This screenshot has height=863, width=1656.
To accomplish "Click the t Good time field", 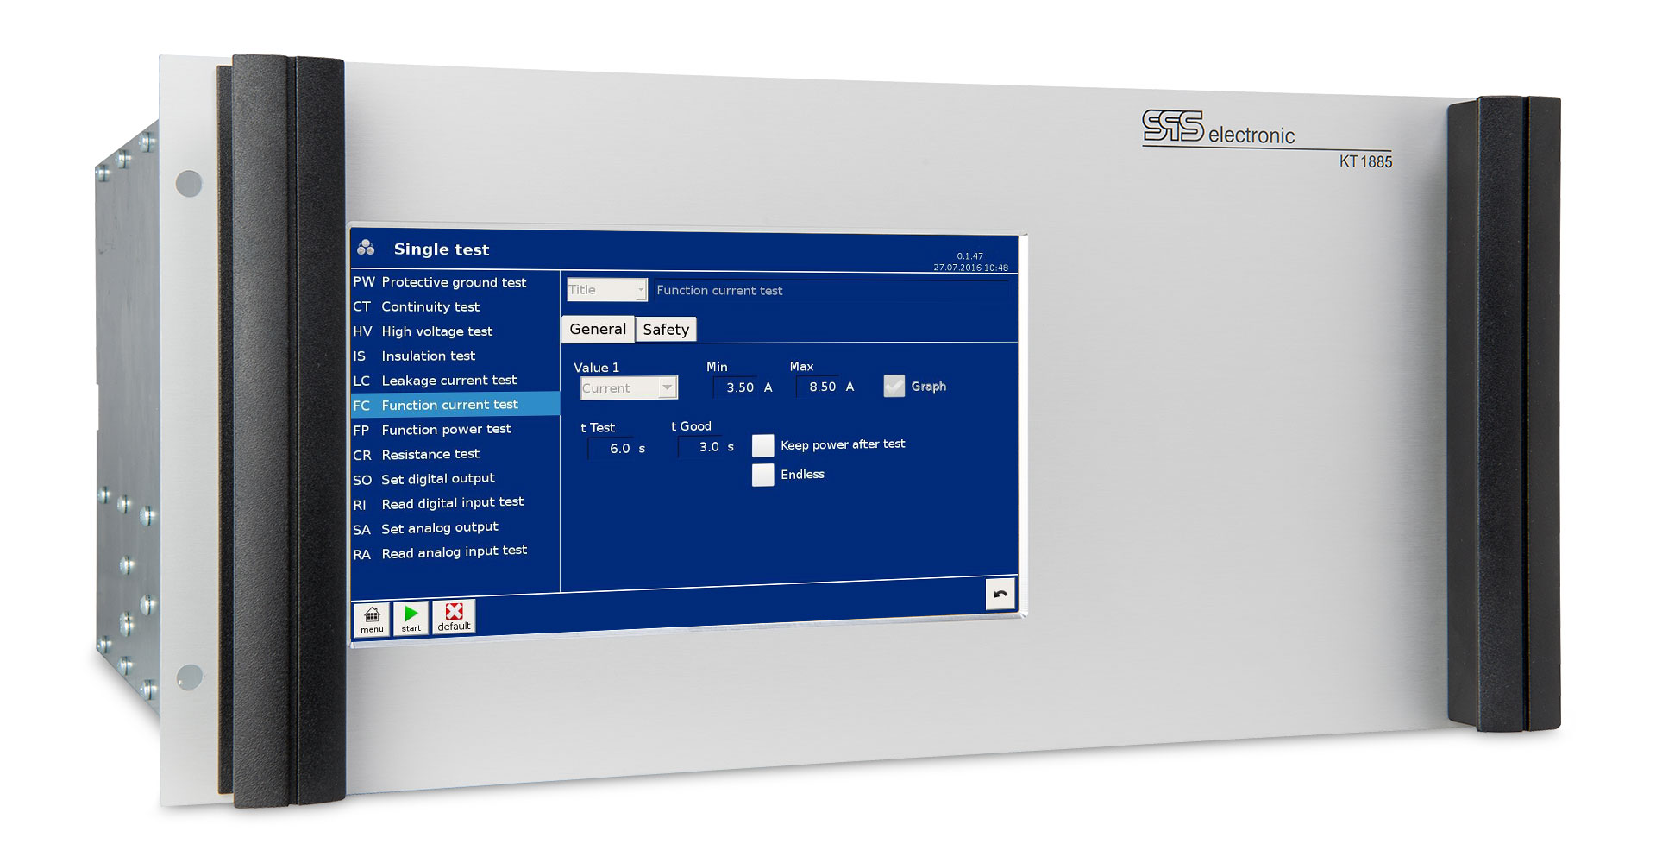I will (708, 447).
